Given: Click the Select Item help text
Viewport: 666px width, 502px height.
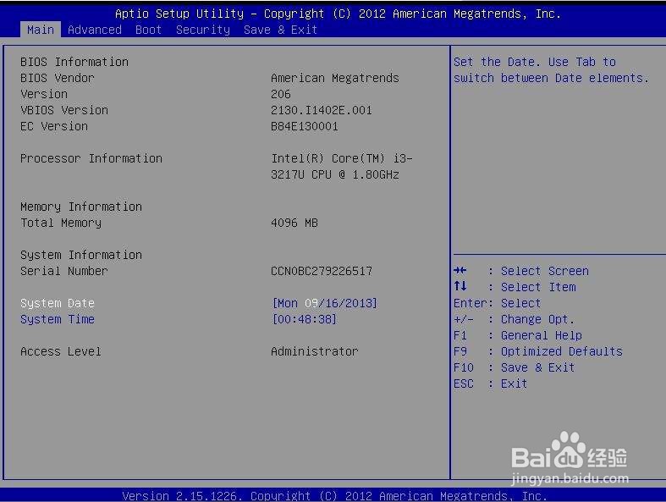Looking at the screenshot, I should [x=538, y=287].
